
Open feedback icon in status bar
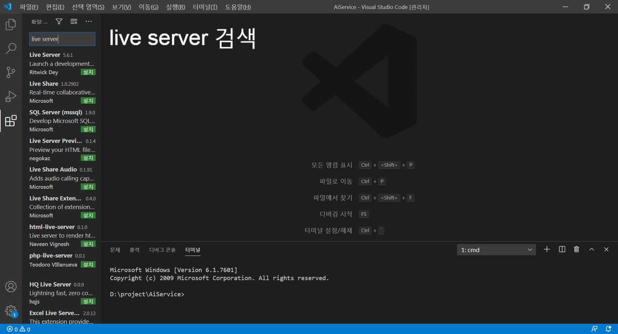[594, 329]
